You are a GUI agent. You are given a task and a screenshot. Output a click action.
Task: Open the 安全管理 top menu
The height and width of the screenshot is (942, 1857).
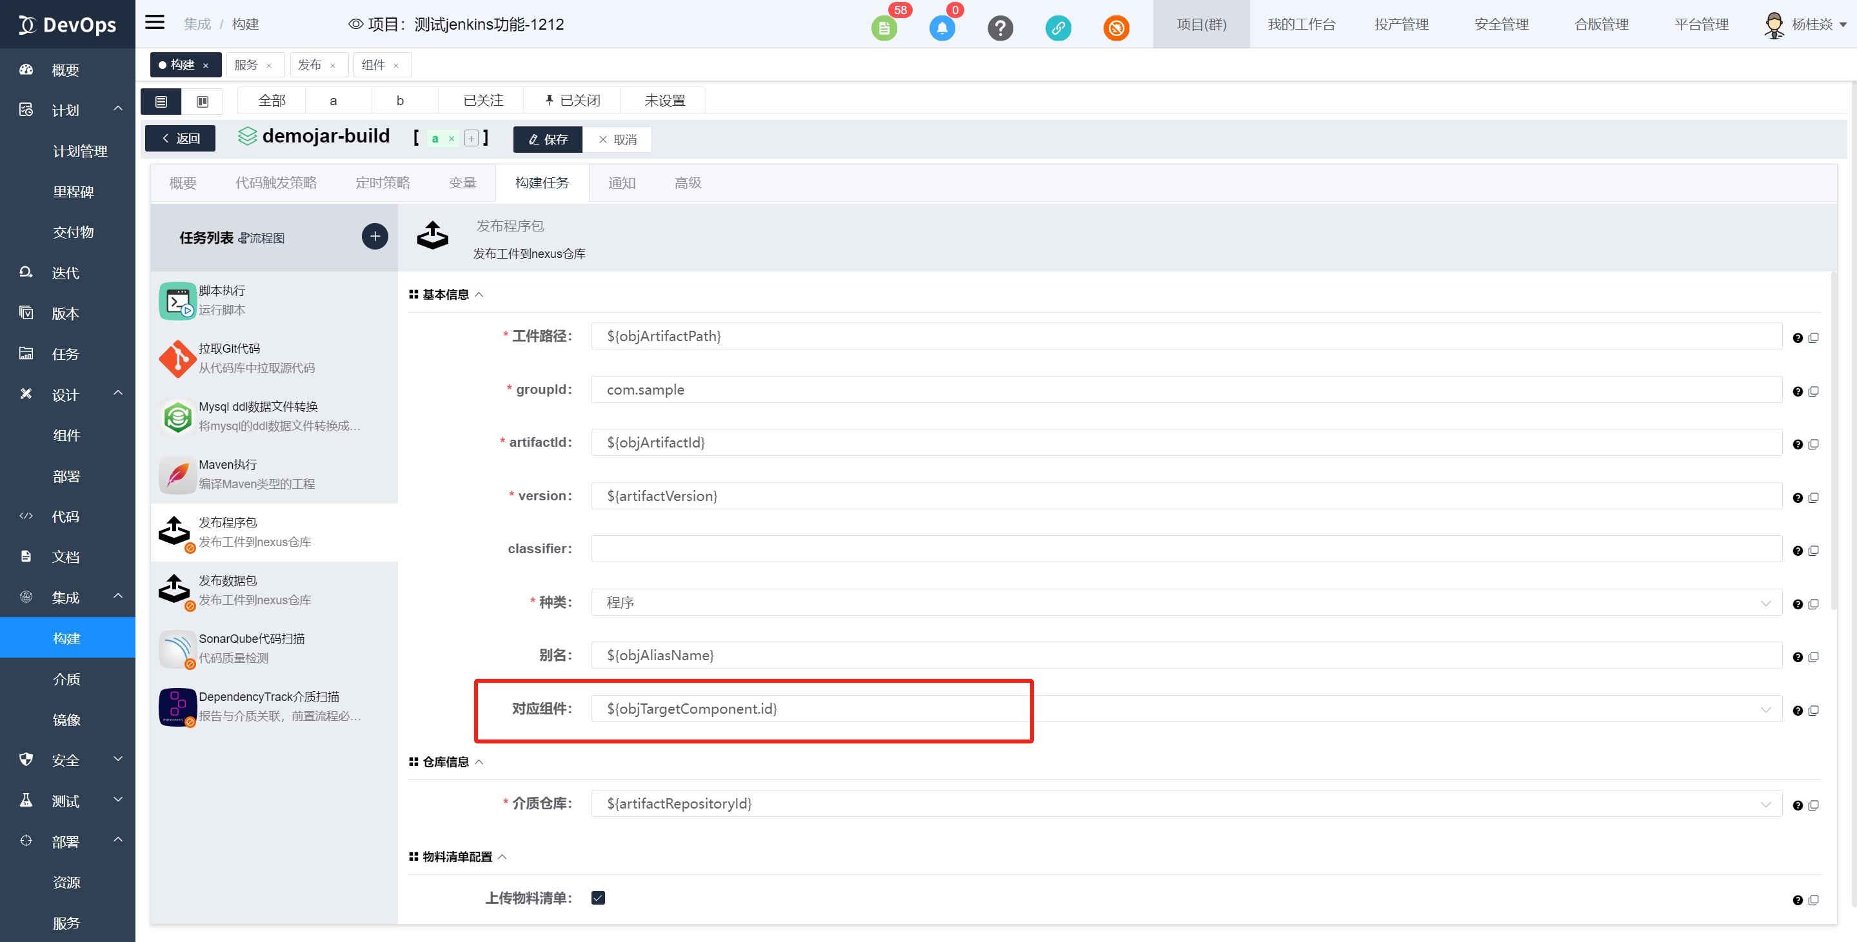tap(1501, 25)
